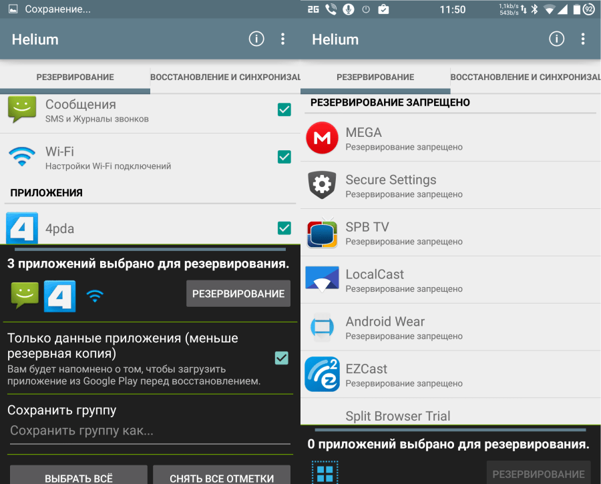The width and height of the screenshot is (601, 484).
Task: Tap drawer handle bar above selected count on left
Action: click(150, 250)
